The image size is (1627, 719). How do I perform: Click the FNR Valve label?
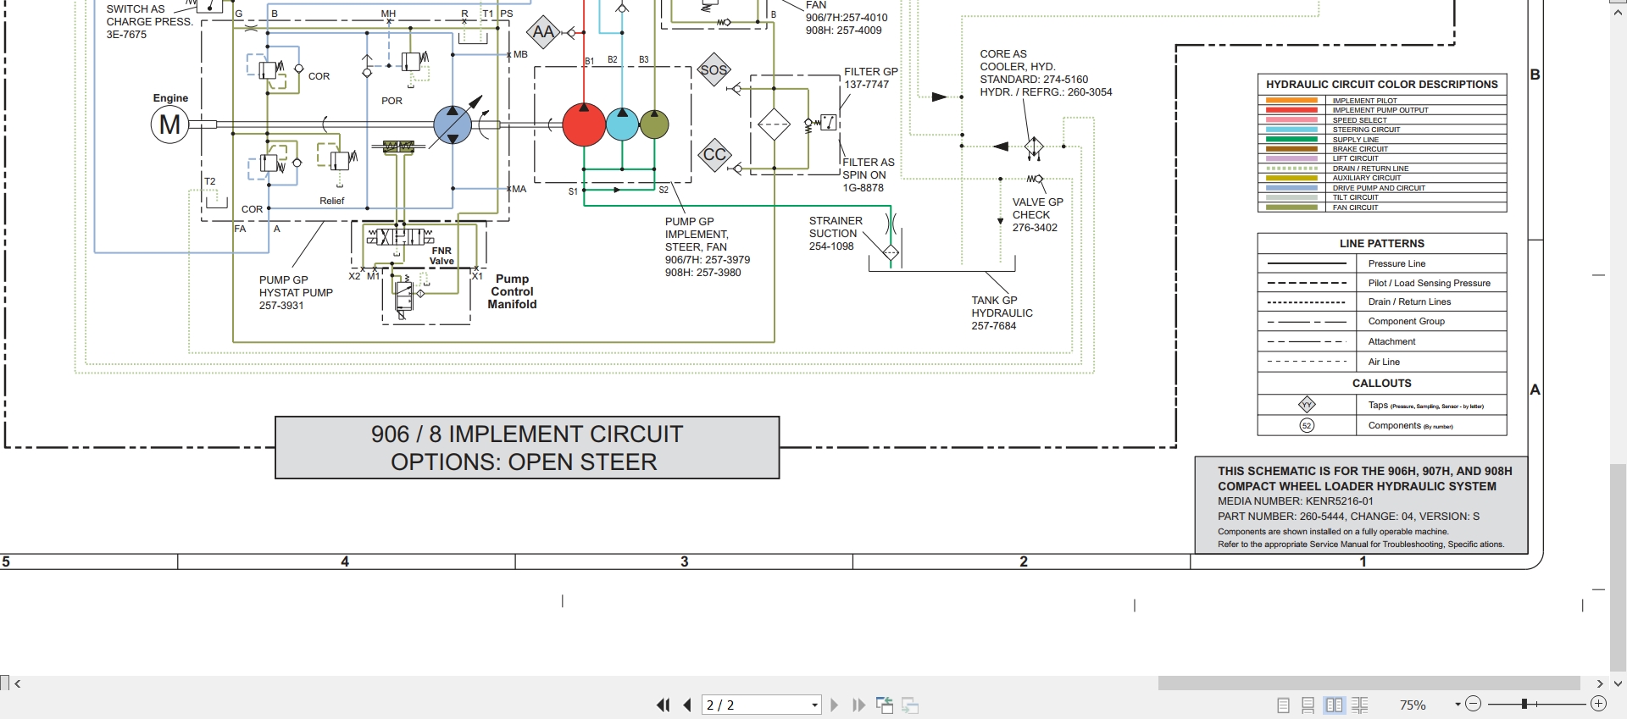pos(441,256)
